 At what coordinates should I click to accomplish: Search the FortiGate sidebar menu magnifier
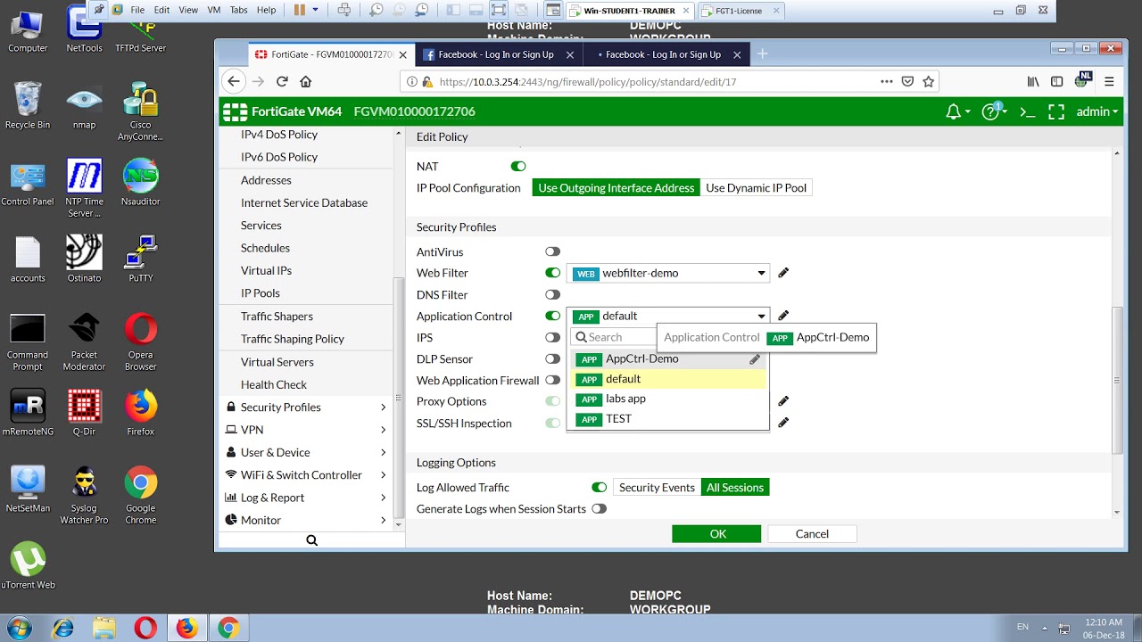[x=311, y=540]
